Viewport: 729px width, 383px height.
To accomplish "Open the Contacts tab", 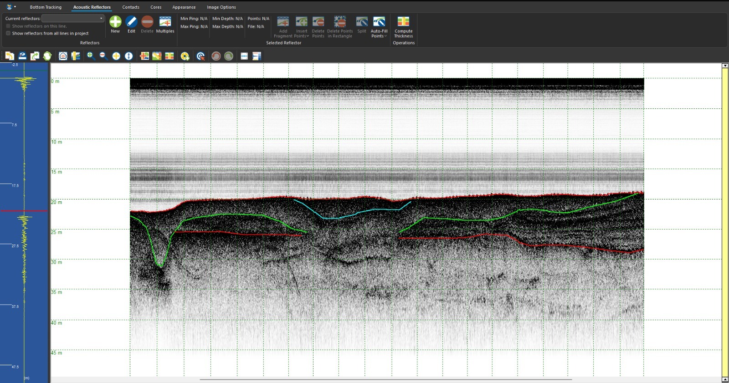I will 131,7.
